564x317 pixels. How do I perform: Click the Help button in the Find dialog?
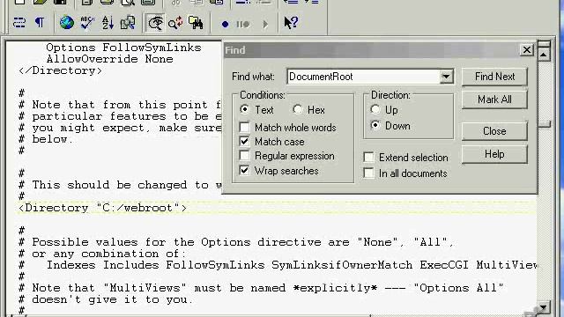(x=494, y=154)
